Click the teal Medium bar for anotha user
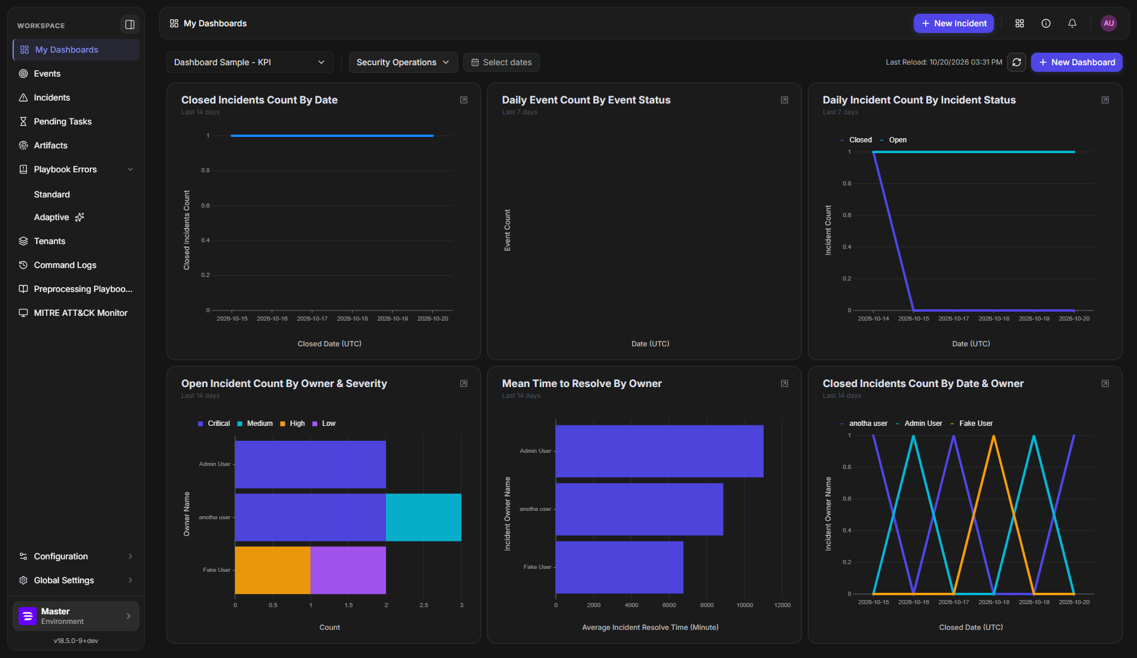The image size is (1137, 658). pyautogui.click(x=424, y=517)
